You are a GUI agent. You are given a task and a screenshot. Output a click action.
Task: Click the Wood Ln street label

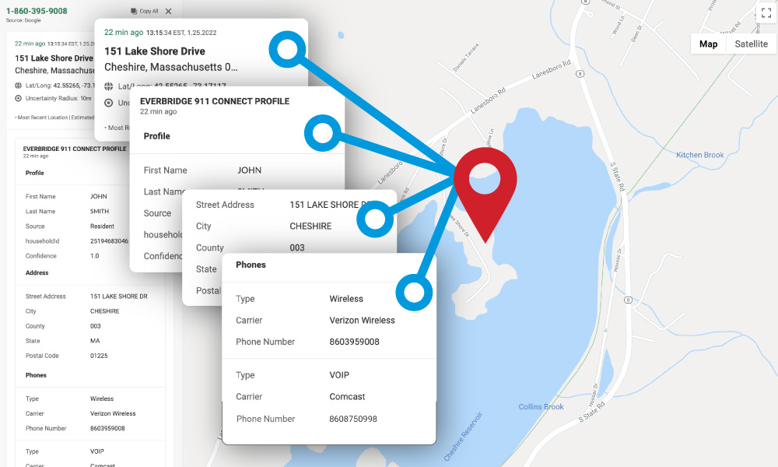click(x=618, y=26)
